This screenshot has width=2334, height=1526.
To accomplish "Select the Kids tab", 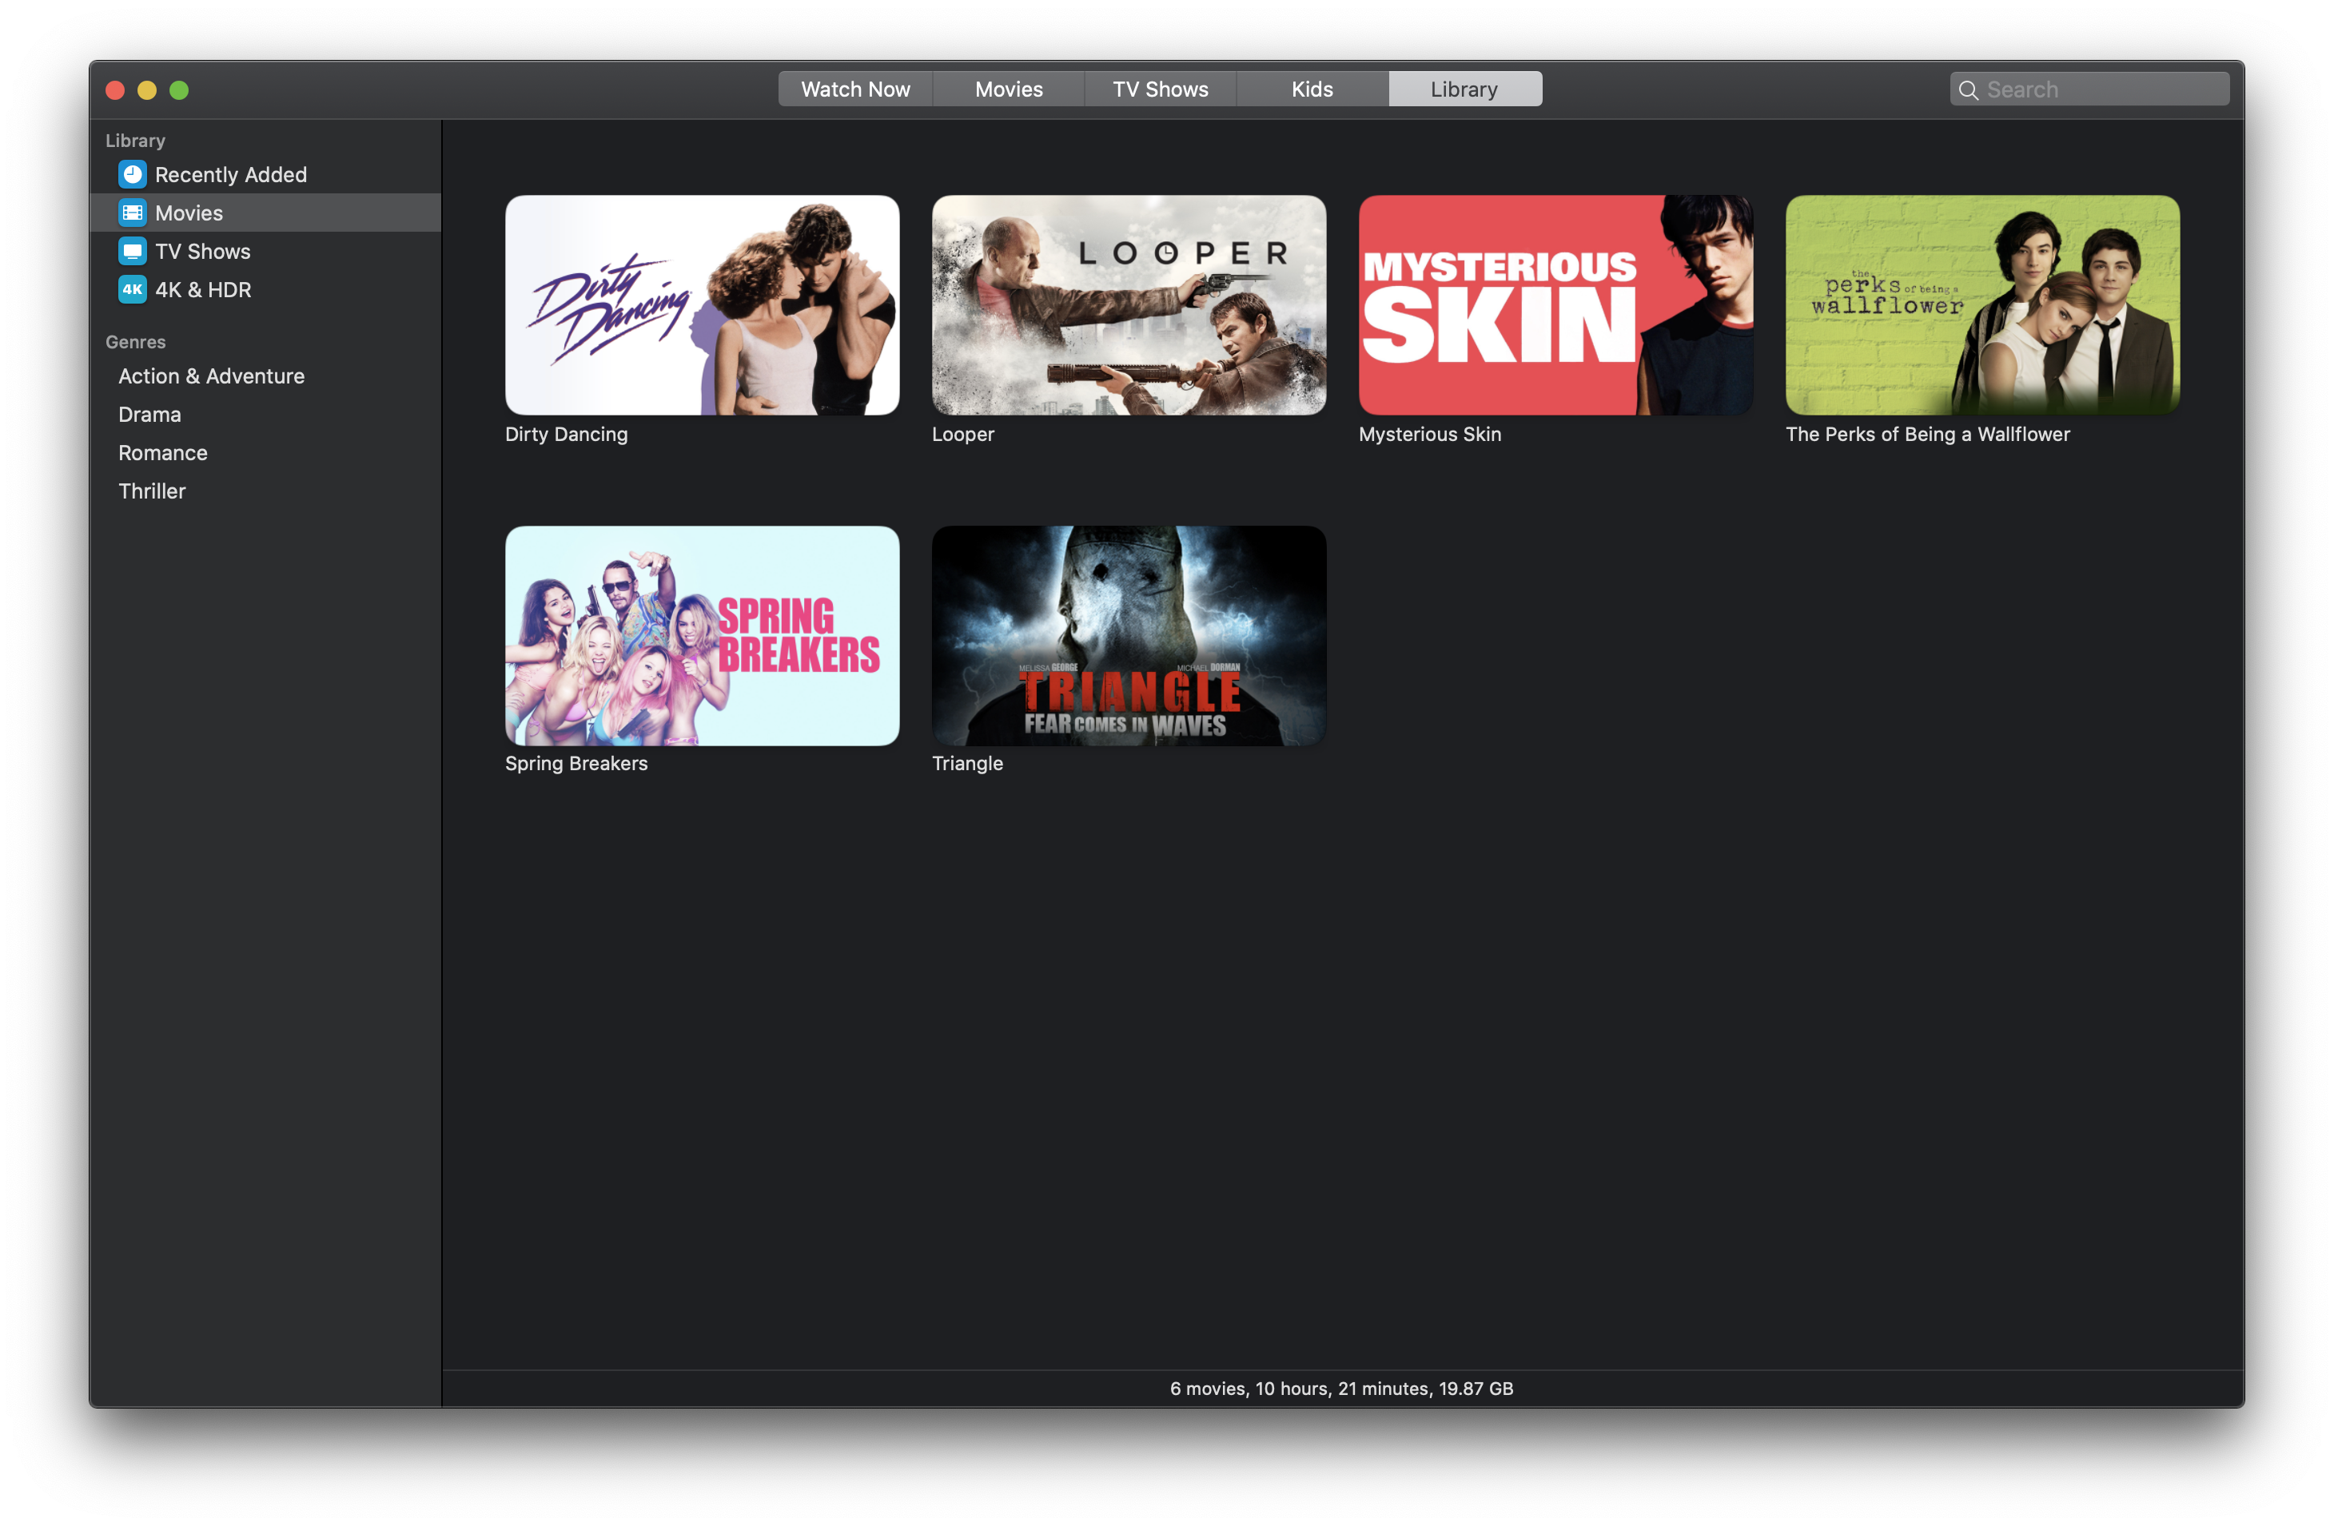I will (x=1311, y=89).
